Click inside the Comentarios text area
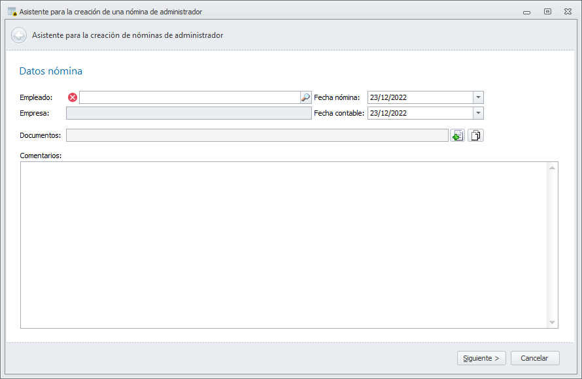Viewport: 582px width, 379px height. 284,245
